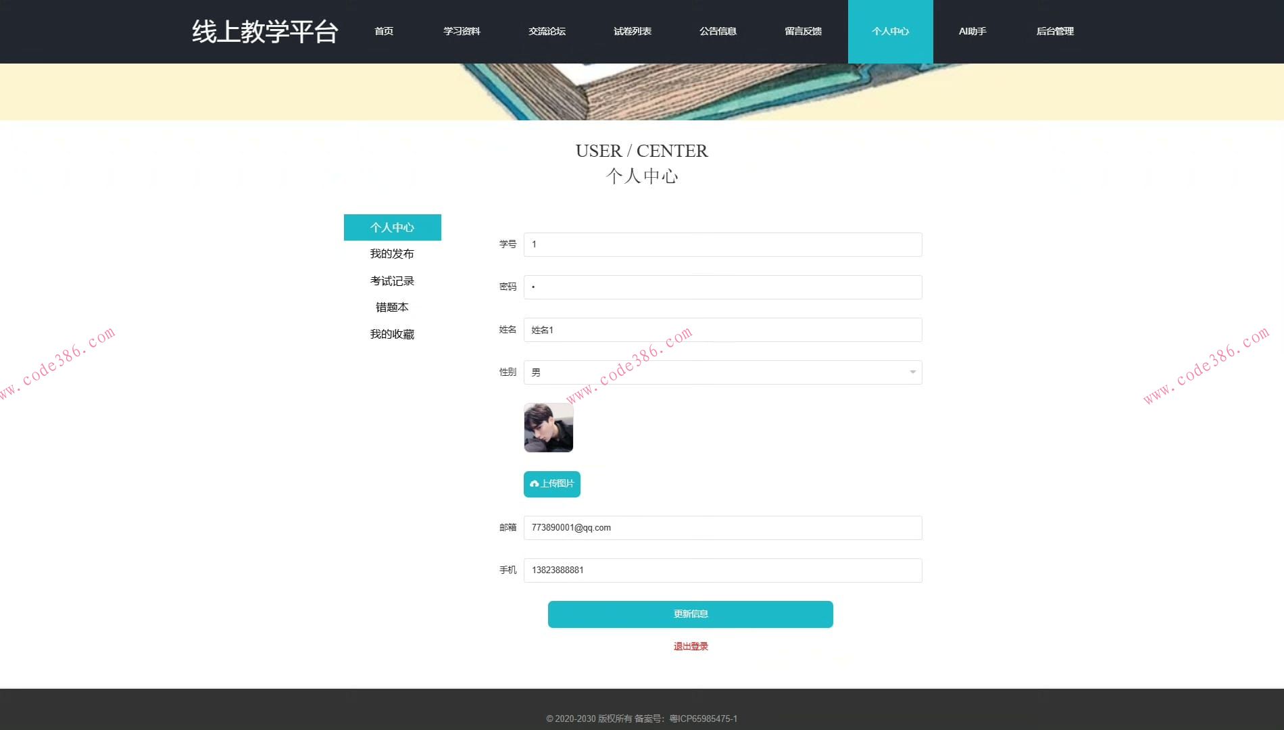
Task: Expand the 性别 gender dropdown
Action: tap(722, 372)
